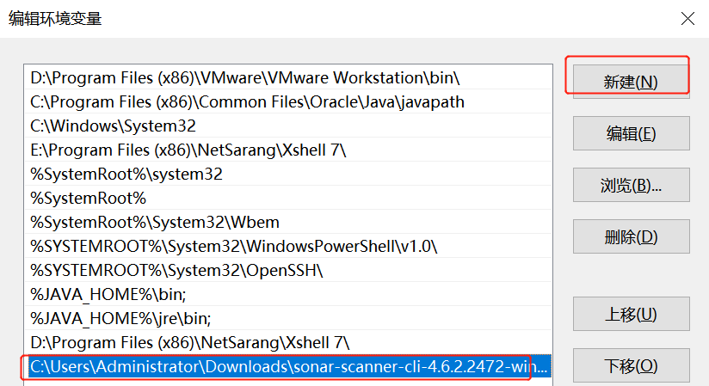Click the 编辑(E) button
The width and height of the screenshot is (709, 386).
[632, 133]
